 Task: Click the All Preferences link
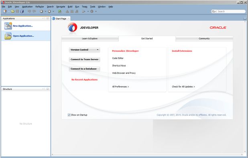(x=120, y=87)
